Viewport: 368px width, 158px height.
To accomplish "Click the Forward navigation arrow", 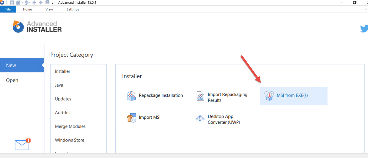I will click(40, 2).
